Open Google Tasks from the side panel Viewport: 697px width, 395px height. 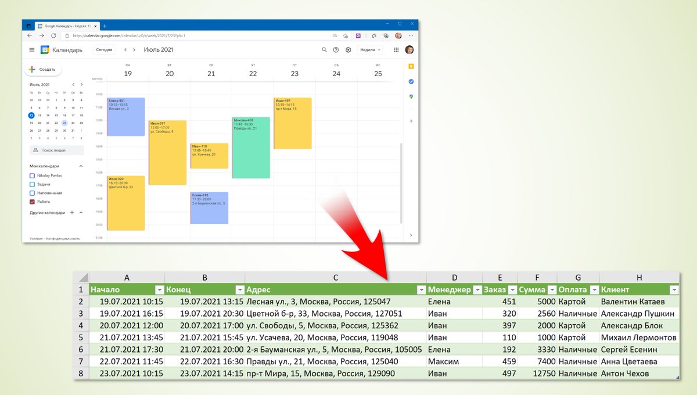point(411,81)
